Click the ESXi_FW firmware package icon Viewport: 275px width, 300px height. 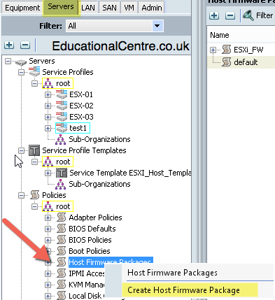coord(226,50)
